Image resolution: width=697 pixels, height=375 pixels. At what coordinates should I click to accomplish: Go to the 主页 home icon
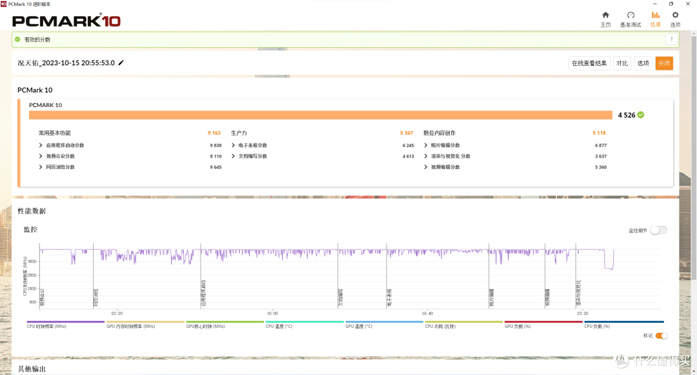click(x=605, y=15)
